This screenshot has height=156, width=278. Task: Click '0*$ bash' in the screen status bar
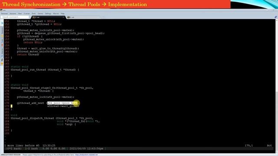pyautogui.click(x=14, y=149)
